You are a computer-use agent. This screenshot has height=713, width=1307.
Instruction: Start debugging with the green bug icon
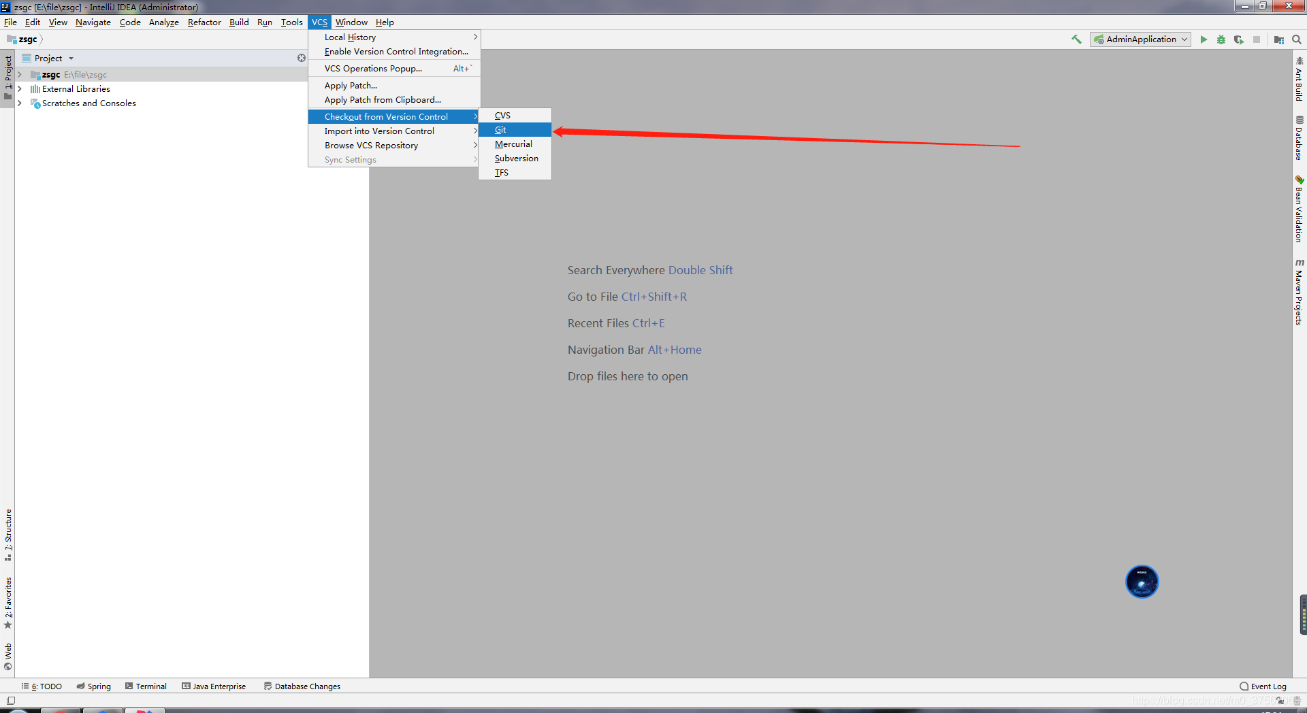1221,39
